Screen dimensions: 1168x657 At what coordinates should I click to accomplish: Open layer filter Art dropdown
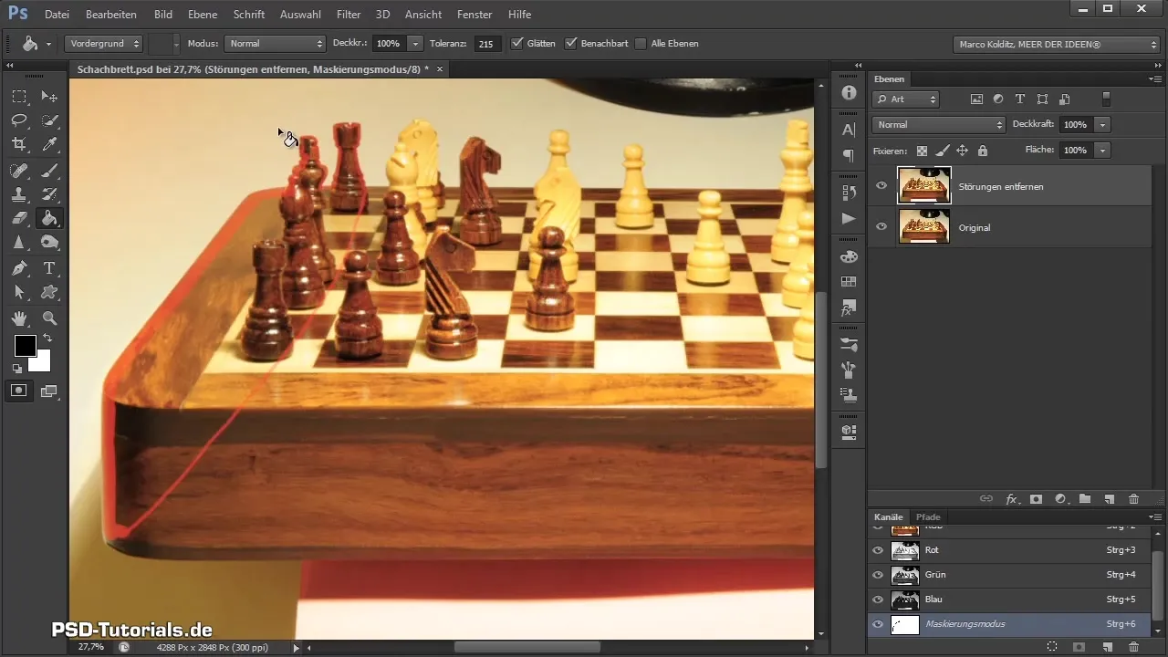(x=905, y=99)
